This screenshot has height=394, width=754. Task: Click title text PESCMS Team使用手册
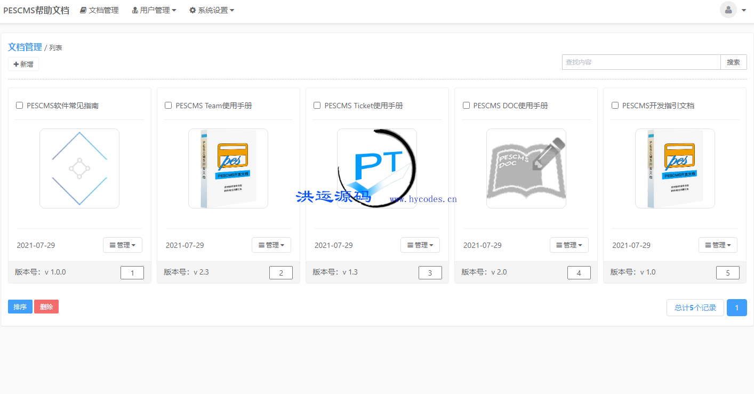(x=214, y=106)
